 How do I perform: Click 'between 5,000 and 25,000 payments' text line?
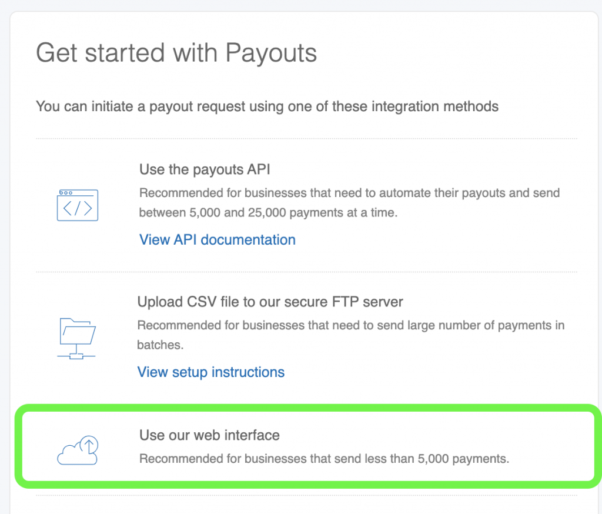268,212
